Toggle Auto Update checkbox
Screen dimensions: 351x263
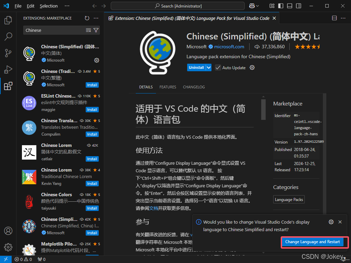218,67
